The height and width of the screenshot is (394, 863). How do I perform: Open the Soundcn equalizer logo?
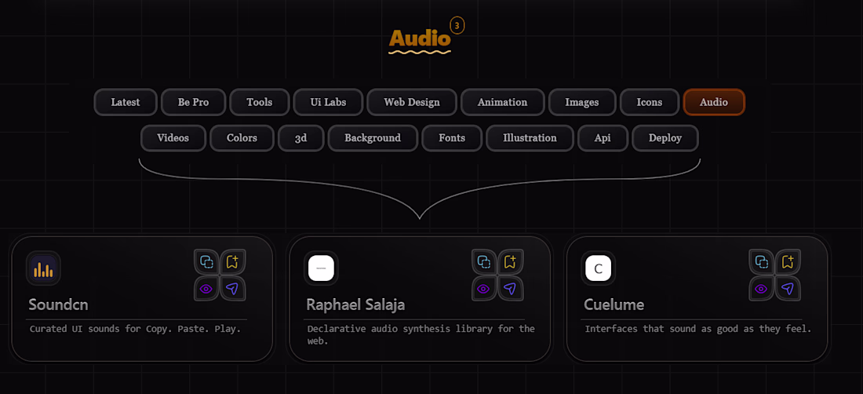[43, 268]
